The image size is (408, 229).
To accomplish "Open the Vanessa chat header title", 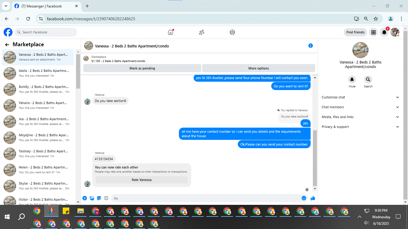I will pos(132,46).
